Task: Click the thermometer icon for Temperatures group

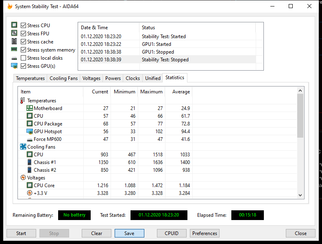Action: point(23,100)
